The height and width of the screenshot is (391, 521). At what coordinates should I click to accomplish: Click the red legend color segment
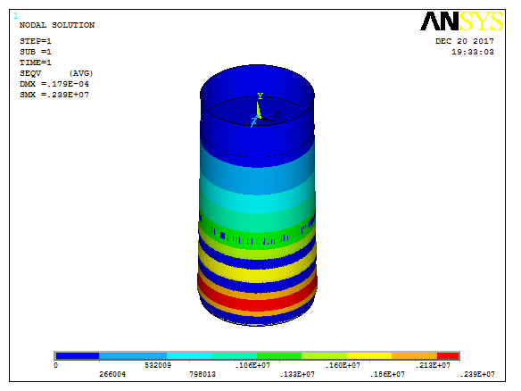(448, 356)
